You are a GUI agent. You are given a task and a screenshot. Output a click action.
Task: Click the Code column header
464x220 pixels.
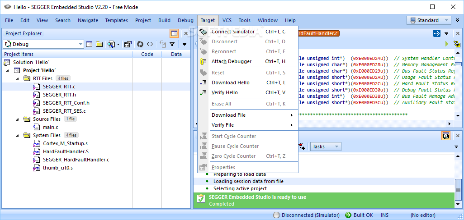(x=147, y=54)
